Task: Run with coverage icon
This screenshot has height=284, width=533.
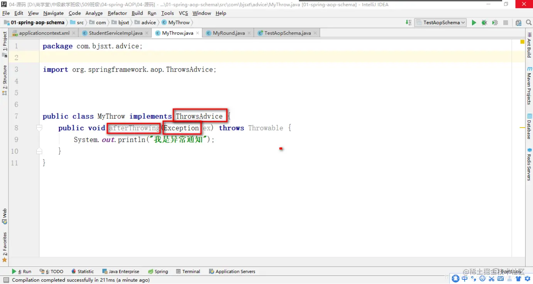Action: coord(495,23)
